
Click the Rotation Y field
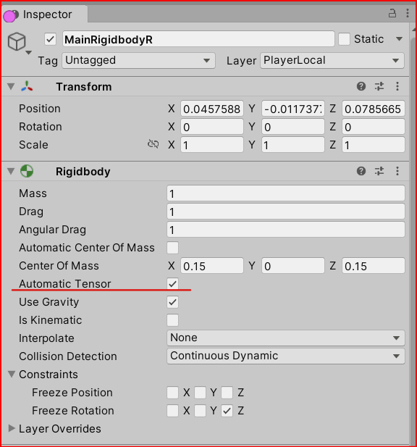[293, 127]
